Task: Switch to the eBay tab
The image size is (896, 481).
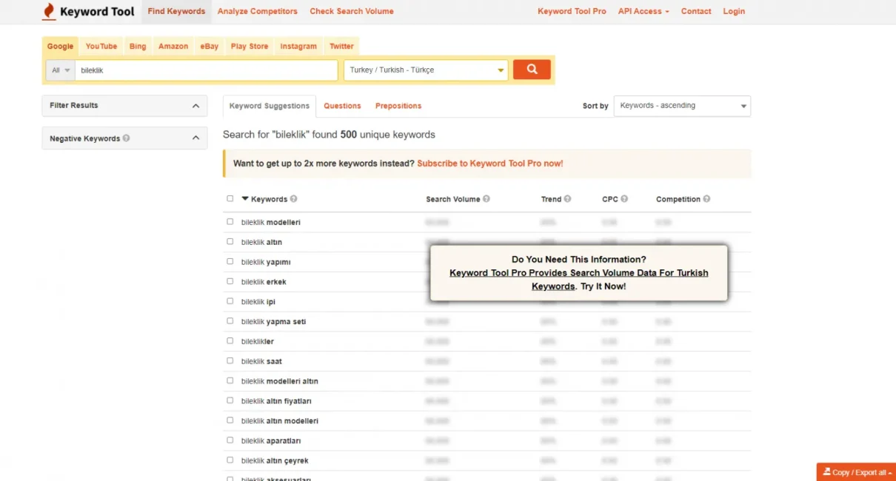Action: [x=210, y=46]
